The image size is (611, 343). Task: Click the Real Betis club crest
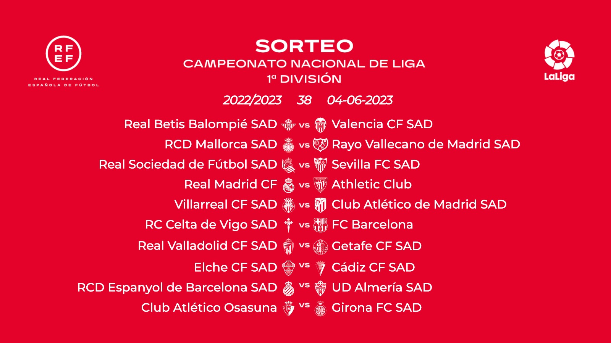288,125
